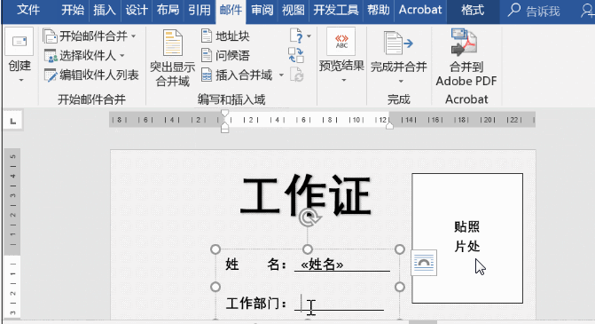Screen dimensions: 595x324
Task: Click the top-center text box sizing handle
Action: [308, 249]
